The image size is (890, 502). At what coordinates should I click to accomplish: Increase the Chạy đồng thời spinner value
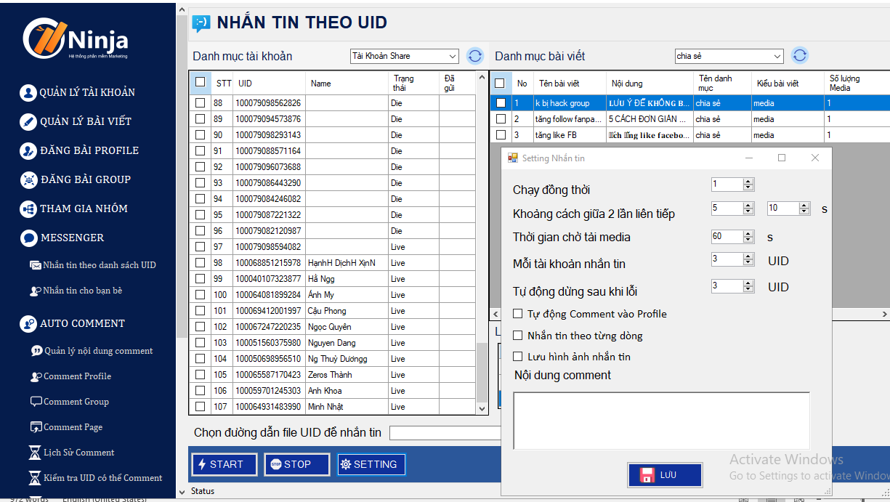pyautogui.click(x=748, y=182)
